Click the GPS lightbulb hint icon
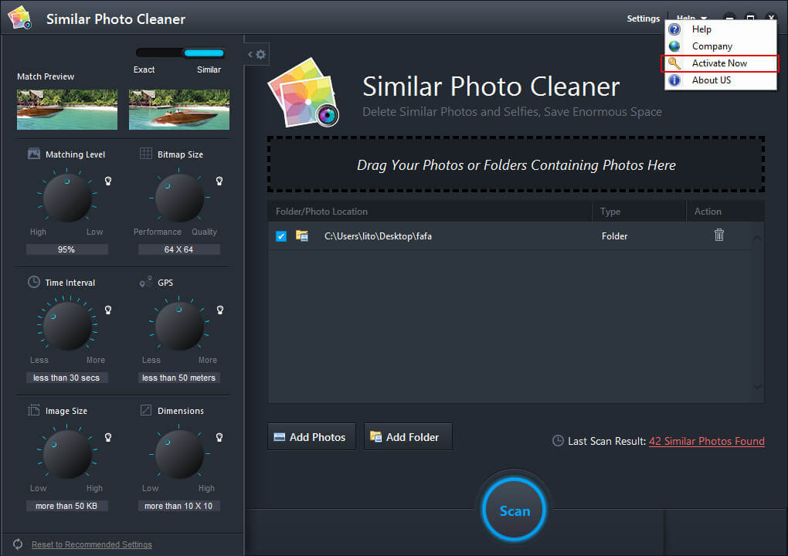Screen dimensions: 788x556 click(x=220, y=310)
